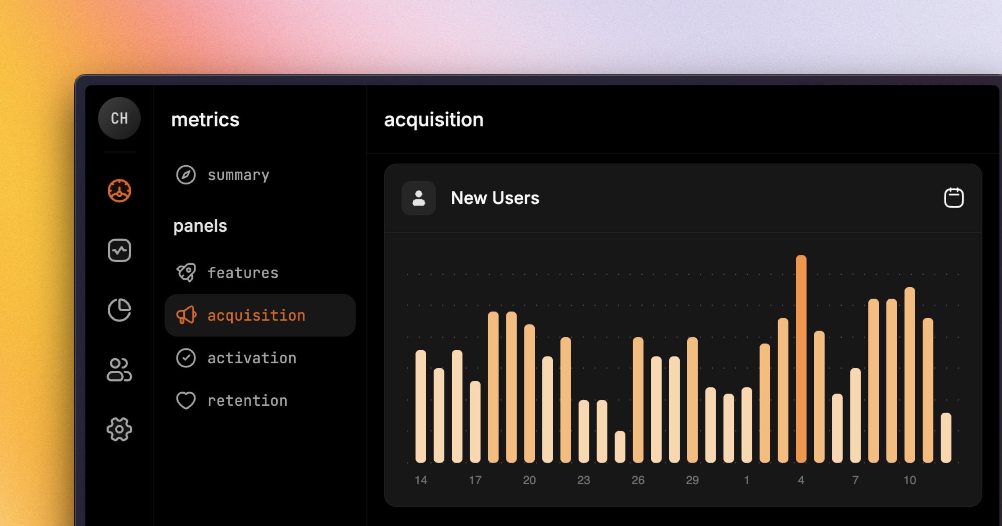The height and width of the screenshot is (526, 1002).
Task: Select the dashboard speedometer icon
Action: coord(119,191)
